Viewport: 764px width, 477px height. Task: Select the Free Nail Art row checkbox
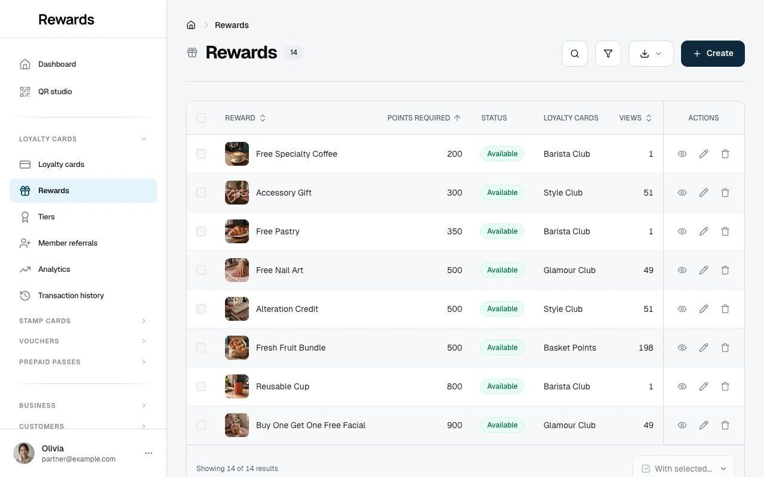[201, 270]
